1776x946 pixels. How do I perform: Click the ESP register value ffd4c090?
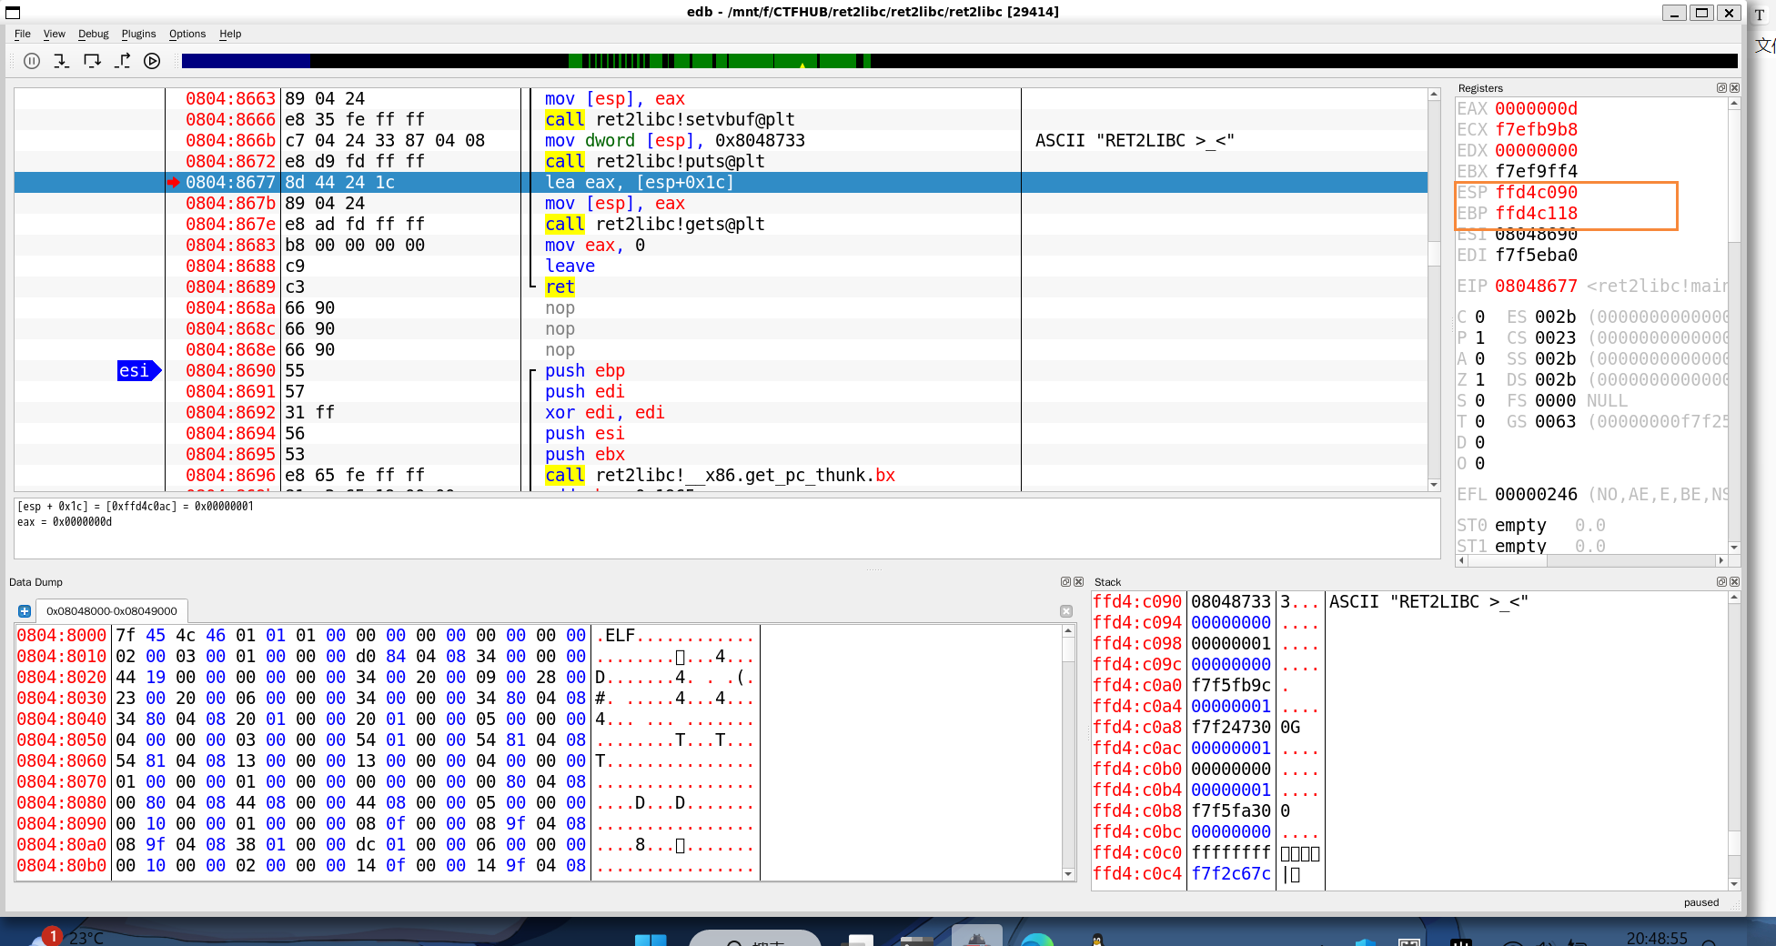[x=1536, y=192]
